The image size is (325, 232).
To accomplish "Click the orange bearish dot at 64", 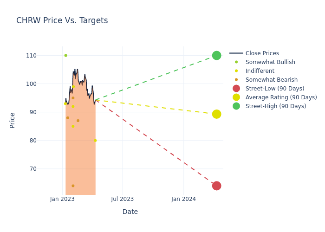I will (x=73, y=186).
